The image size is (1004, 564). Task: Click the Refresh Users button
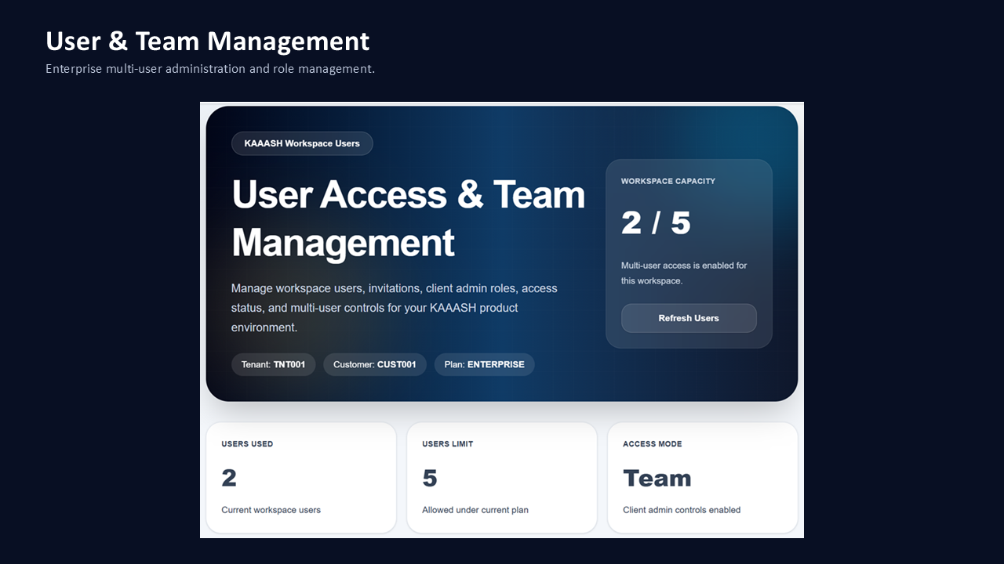click(x=689, y=318)
